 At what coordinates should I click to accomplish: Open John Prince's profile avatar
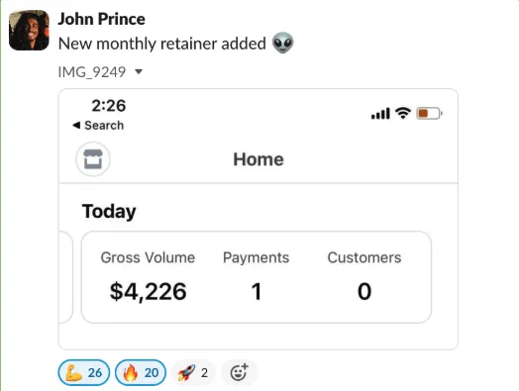[x=29, y=30]
